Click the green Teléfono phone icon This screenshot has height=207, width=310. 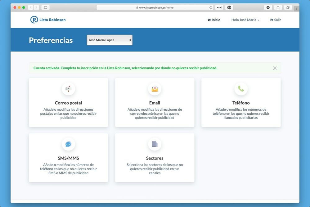(241, 89)
